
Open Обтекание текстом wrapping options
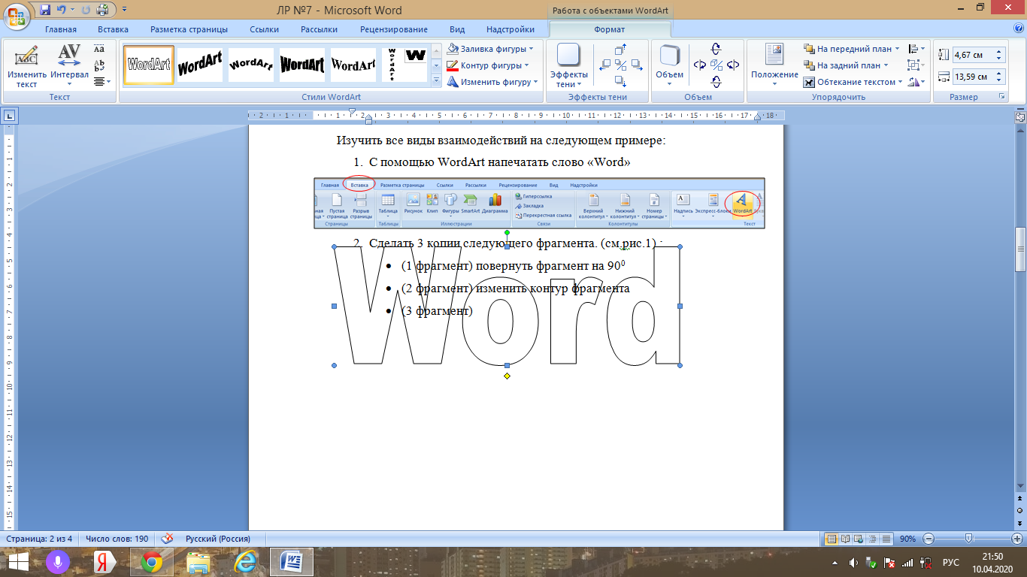[853, 82]
